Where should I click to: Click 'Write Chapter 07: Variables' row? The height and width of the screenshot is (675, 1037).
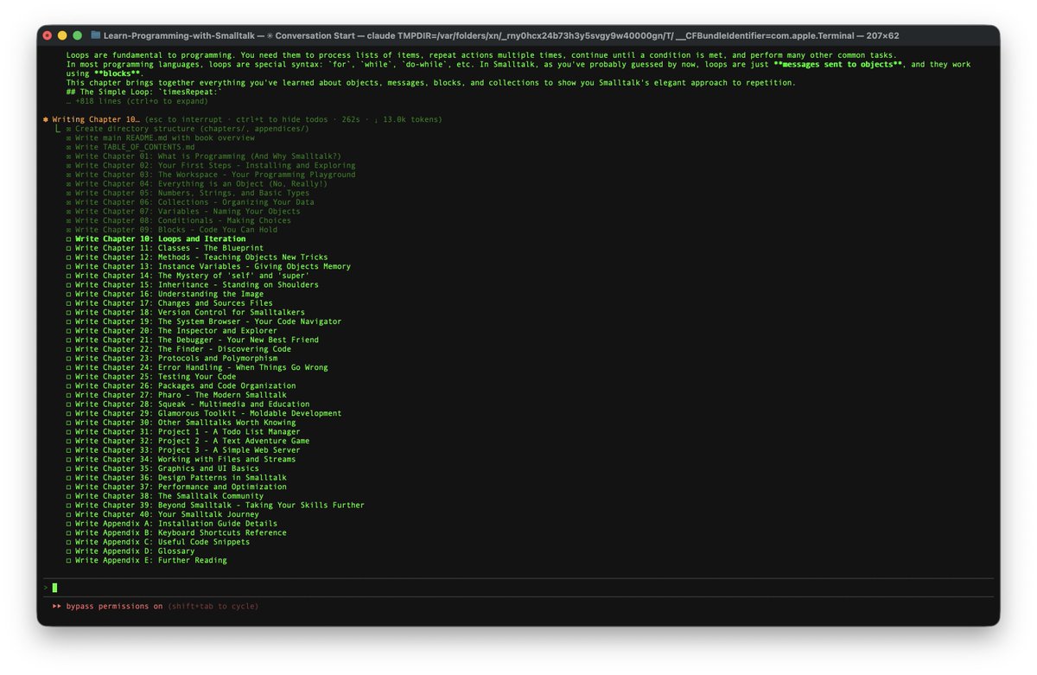pyautogui.click(x=182, y=211)
